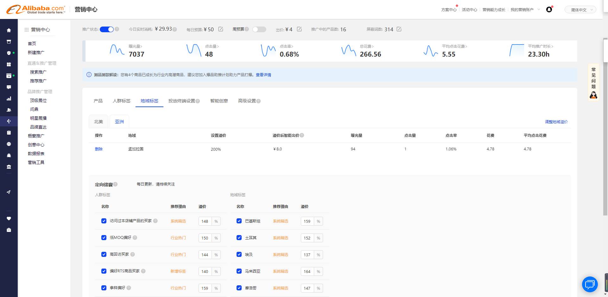The width and height of the screenshot is (608, 297).
Task: Uncheck the 偏好RTS商品买家 checkbox
Action: click(104, 271)
